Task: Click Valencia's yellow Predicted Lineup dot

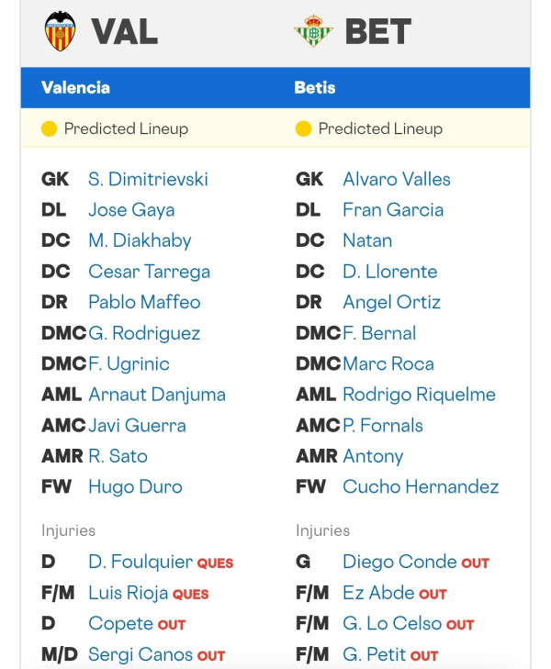Action: point(49,128)
